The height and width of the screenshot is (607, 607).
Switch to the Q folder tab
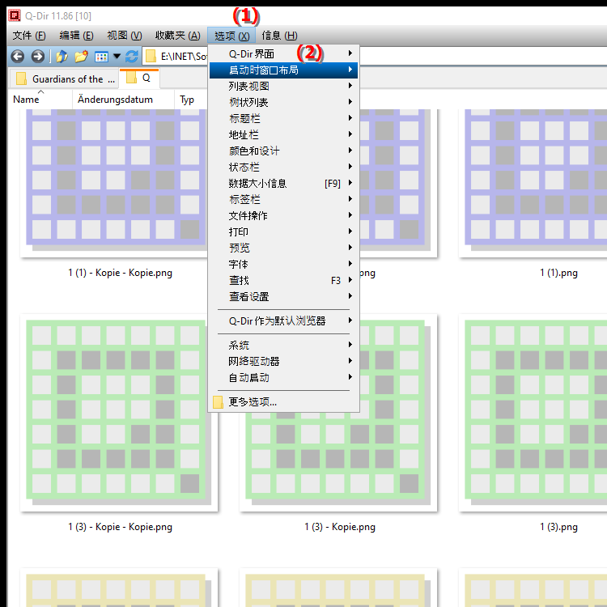(139, 78)
